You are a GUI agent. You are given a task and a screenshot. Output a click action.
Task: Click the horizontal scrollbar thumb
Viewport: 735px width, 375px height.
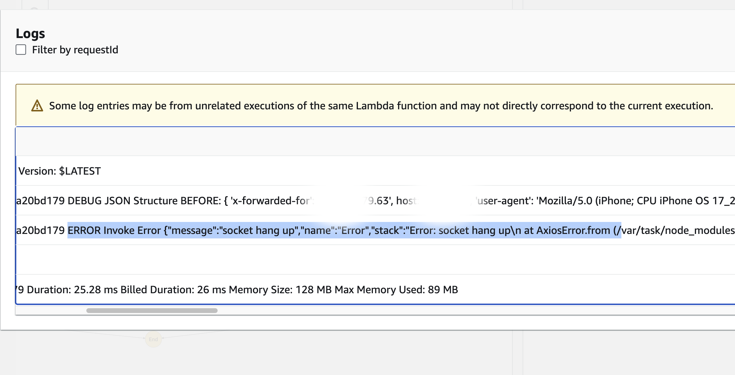(152, 311)
